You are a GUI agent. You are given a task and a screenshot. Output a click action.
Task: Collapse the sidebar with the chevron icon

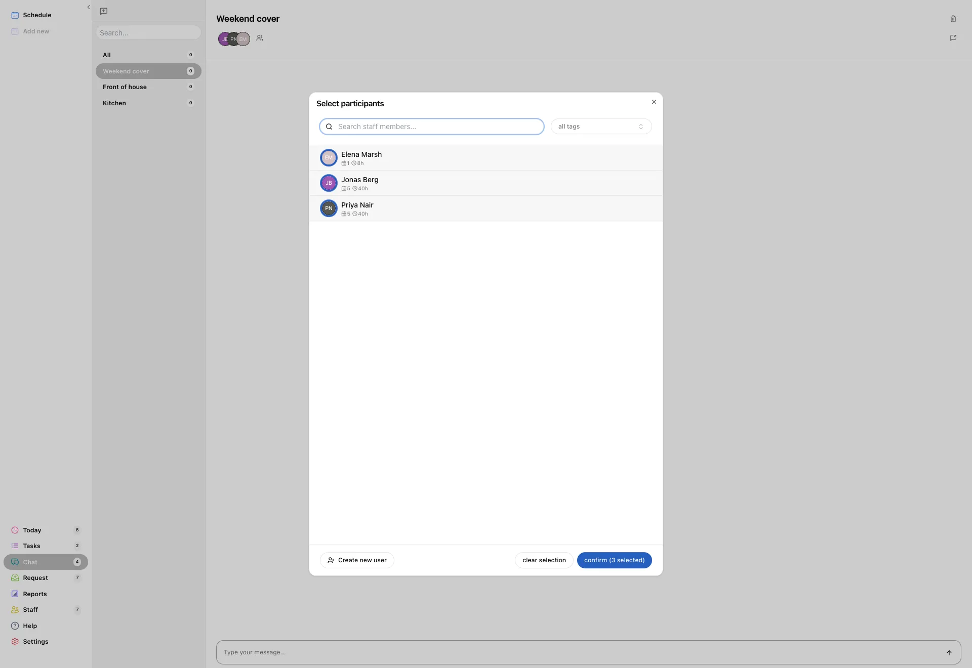tap(89, 7)
